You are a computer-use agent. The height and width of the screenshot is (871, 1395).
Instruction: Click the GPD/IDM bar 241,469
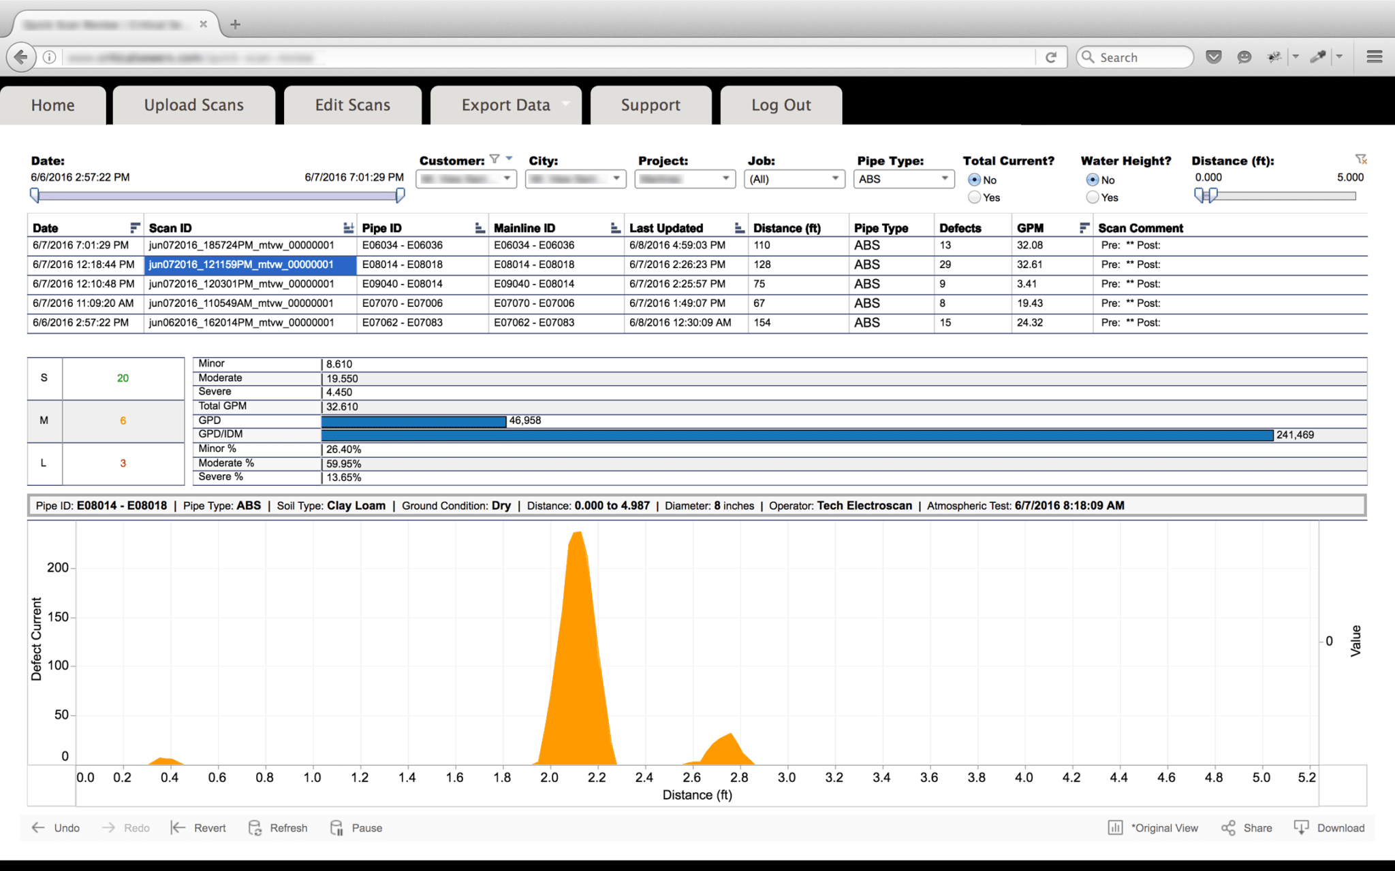(x=797, y=435)
